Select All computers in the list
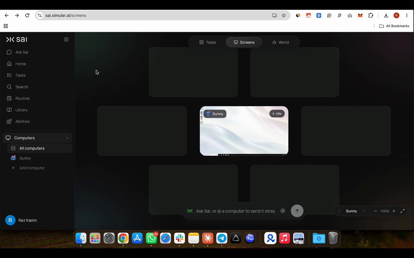 tap(40, 148)
